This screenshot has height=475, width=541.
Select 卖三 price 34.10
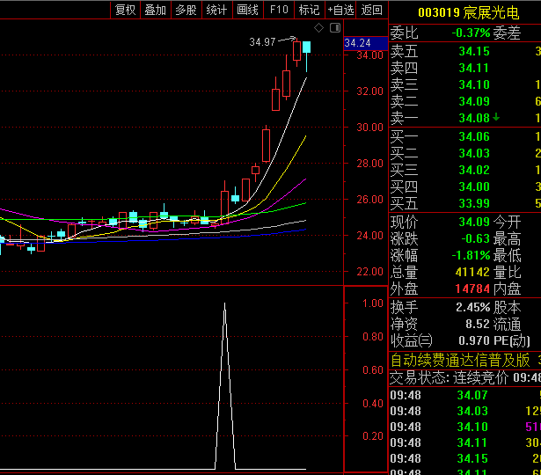tap(474, 84)
